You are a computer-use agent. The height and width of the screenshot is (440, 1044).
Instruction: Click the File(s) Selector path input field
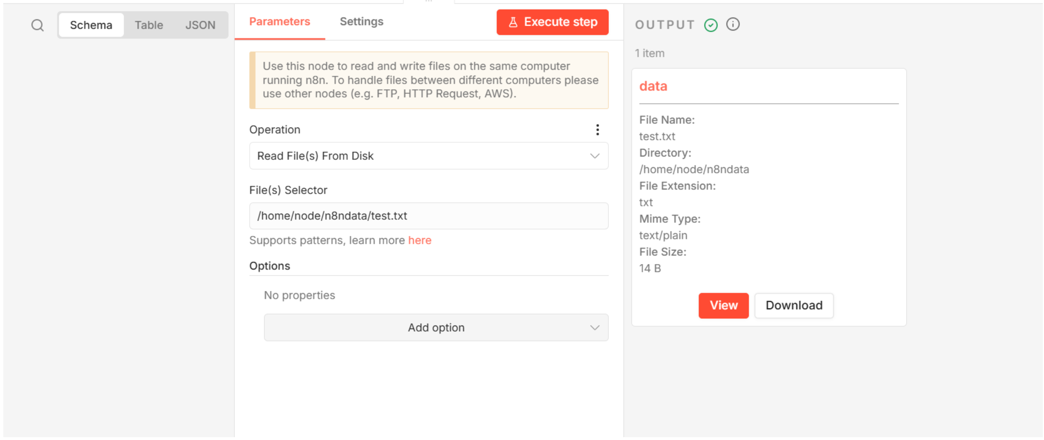[x=429, y=216]
